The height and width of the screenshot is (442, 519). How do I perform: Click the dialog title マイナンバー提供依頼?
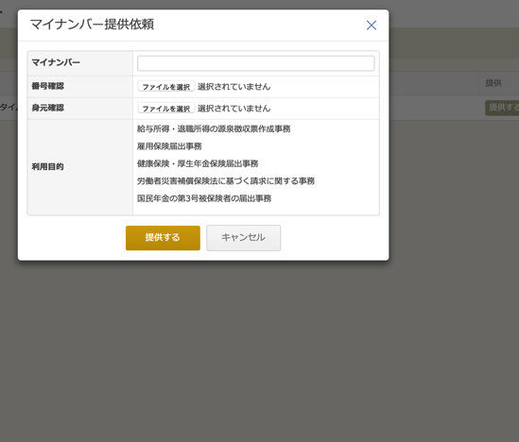pos(92,25)
